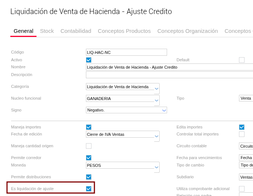Click the empty Descripción field

point(169,75)
